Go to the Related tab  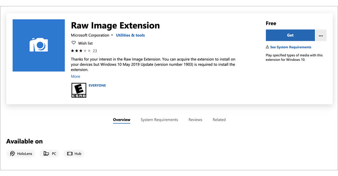point(219,120)
